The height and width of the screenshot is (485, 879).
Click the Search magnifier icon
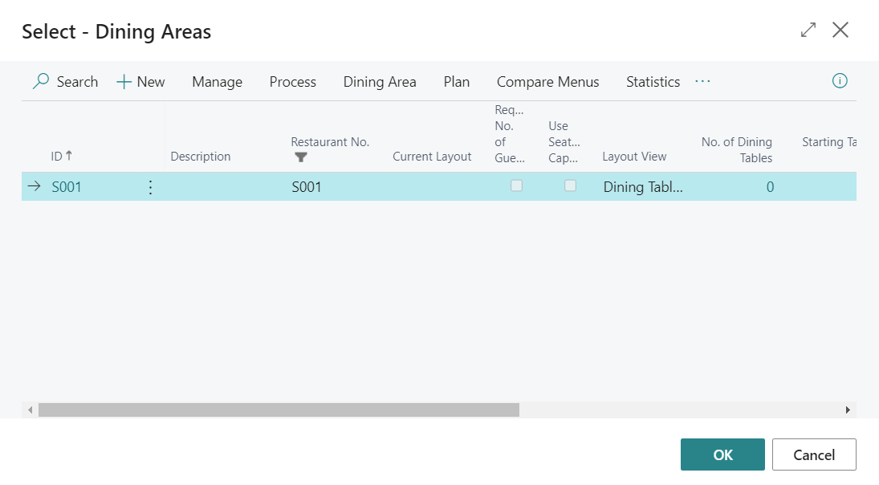coord(41,81)
